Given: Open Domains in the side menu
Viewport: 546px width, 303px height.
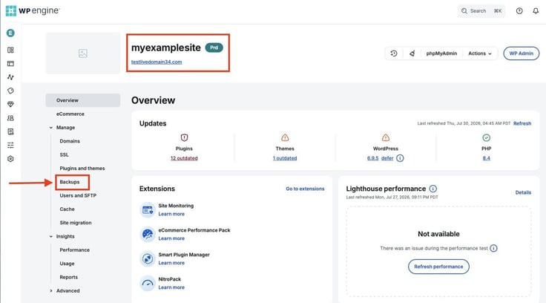Looking at the screenshot, I should pos(70,141).
